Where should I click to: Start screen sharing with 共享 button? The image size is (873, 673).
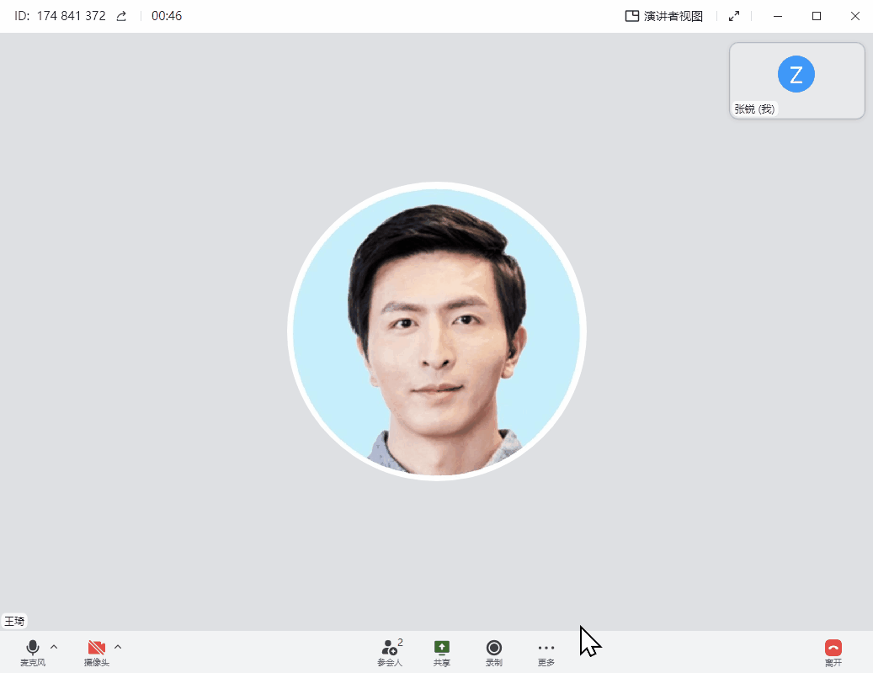tap(441, 653)
